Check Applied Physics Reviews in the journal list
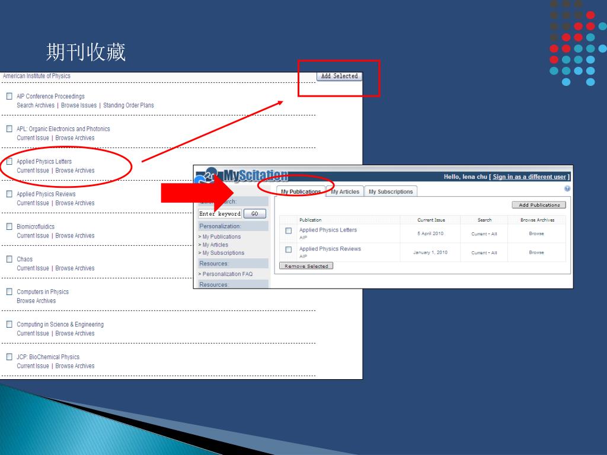607x455 pixels. pyautogui.click(x=9, y=194)
